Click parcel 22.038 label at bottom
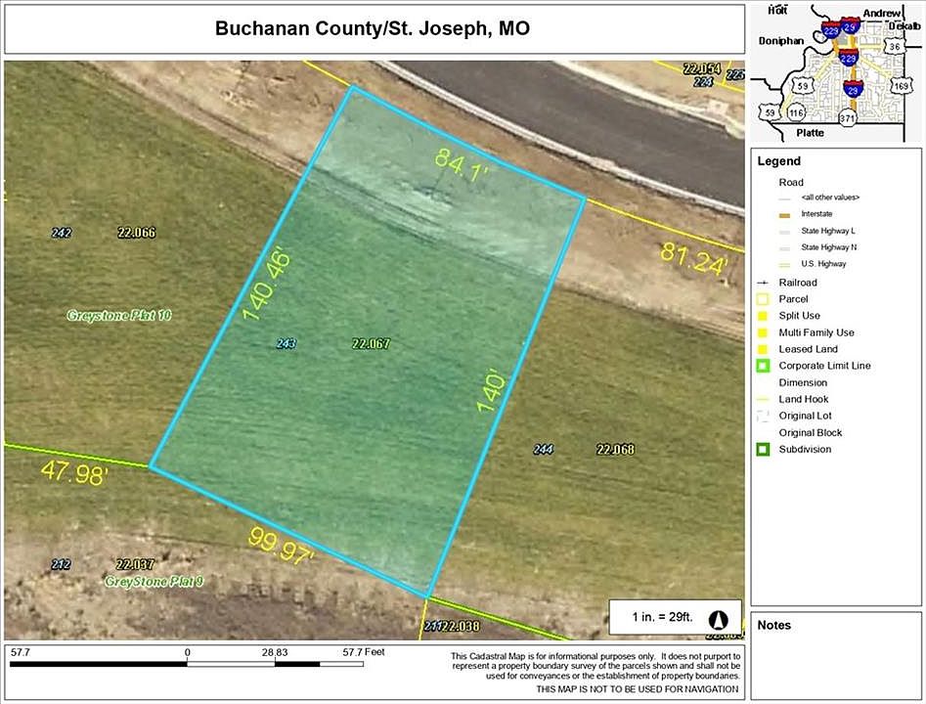Screen dimensions: 926x704 coord(461,626)
